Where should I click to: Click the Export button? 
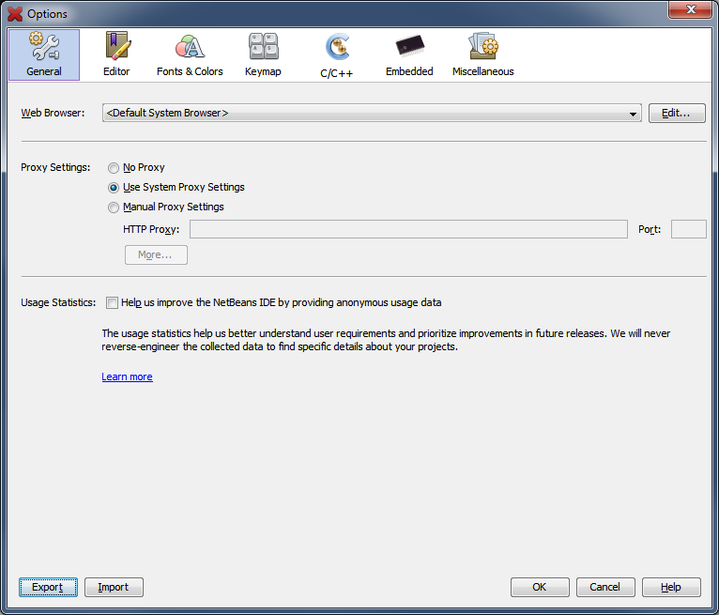click(x=48, y=588)
